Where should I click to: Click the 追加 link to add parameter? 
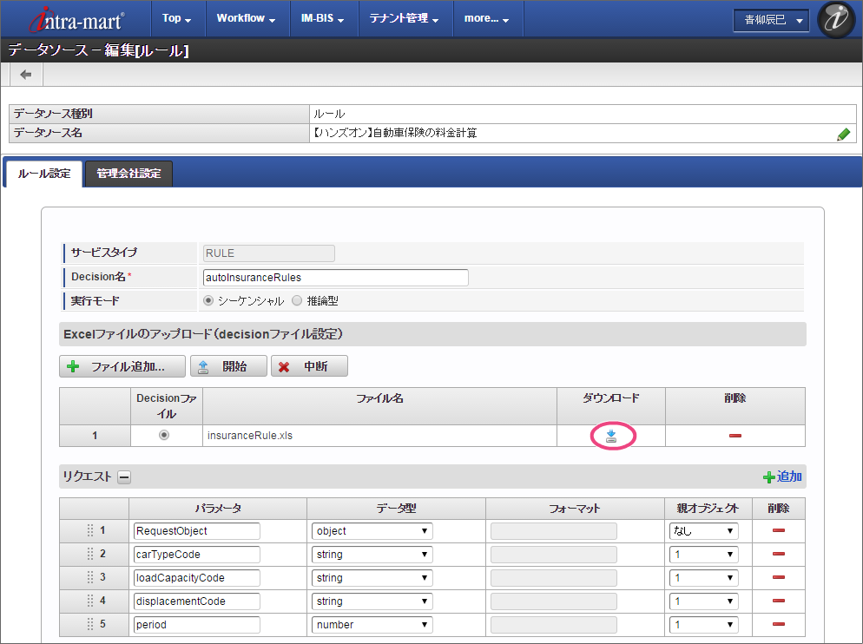click(x=782, y=476)
